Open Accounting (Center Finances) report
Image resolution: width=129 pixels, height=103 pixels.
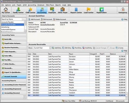(x=14, y=85)
